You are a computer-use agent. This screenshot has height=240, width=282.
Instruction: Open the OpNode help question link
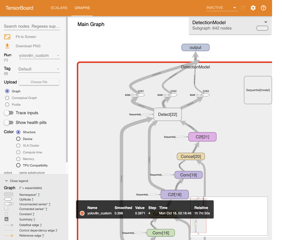pos(33,200)
